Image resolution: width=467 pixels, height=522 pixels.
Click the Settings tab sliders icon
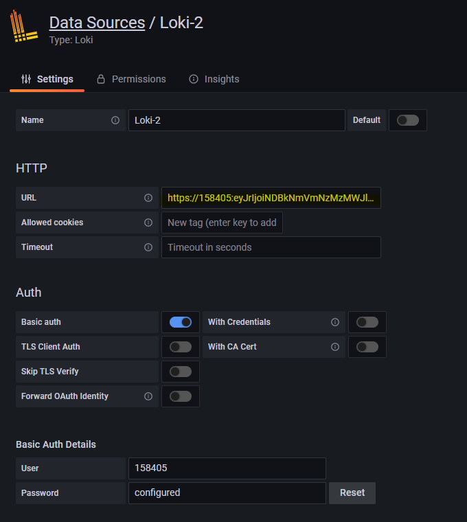pos(26,79)
